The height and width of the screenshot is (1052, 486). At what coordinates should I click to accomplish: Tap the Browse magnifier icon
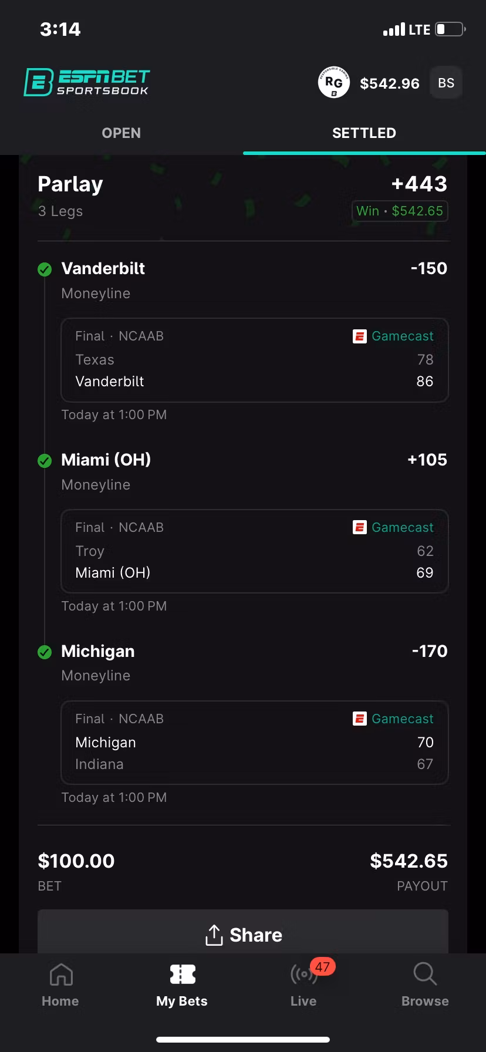[425, 974]
